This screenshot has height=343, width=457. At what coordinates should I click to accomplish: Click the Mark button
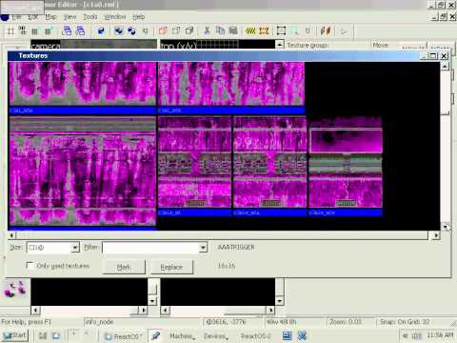[x=124, y=267]
